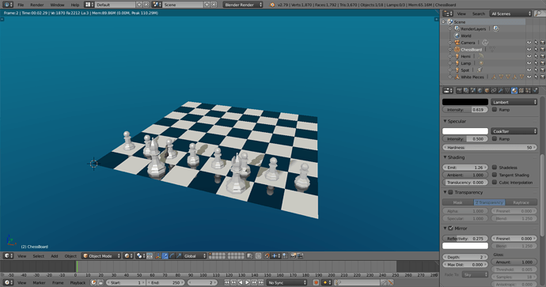Screen dimensions: 546x287
Task: Click the ChessBoard mesh icon in outliner
Action: click(457, 49)
